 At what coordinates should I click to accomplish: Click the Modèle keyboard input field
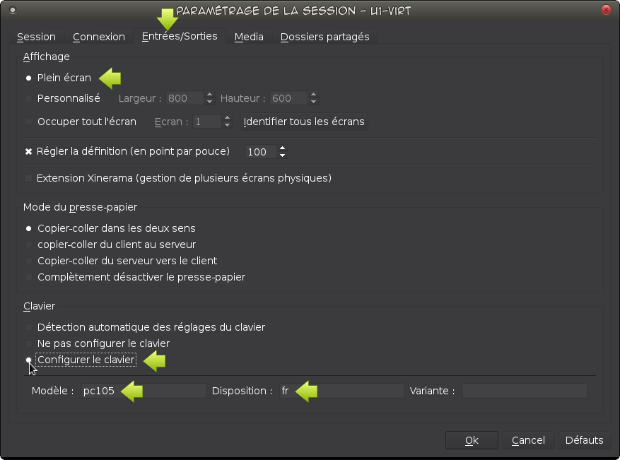click(x=143, y=391)
